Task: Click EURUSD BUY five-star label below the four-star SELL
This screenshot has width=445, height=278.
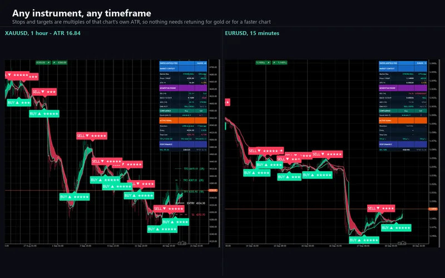Action: (396, 227)
